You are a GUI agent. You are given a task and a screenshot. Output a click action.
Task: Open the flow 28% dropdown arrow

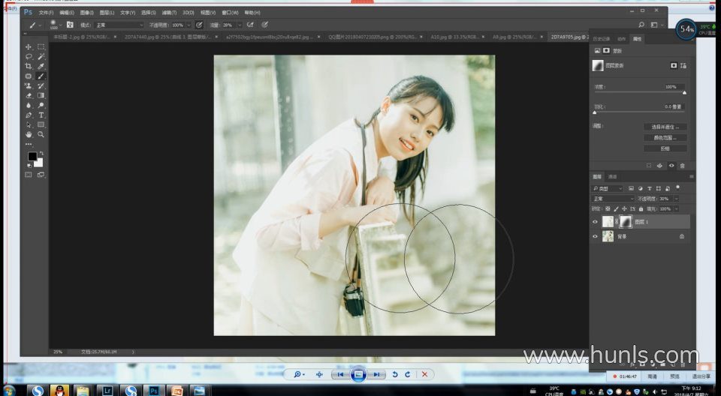coord(240,25)
